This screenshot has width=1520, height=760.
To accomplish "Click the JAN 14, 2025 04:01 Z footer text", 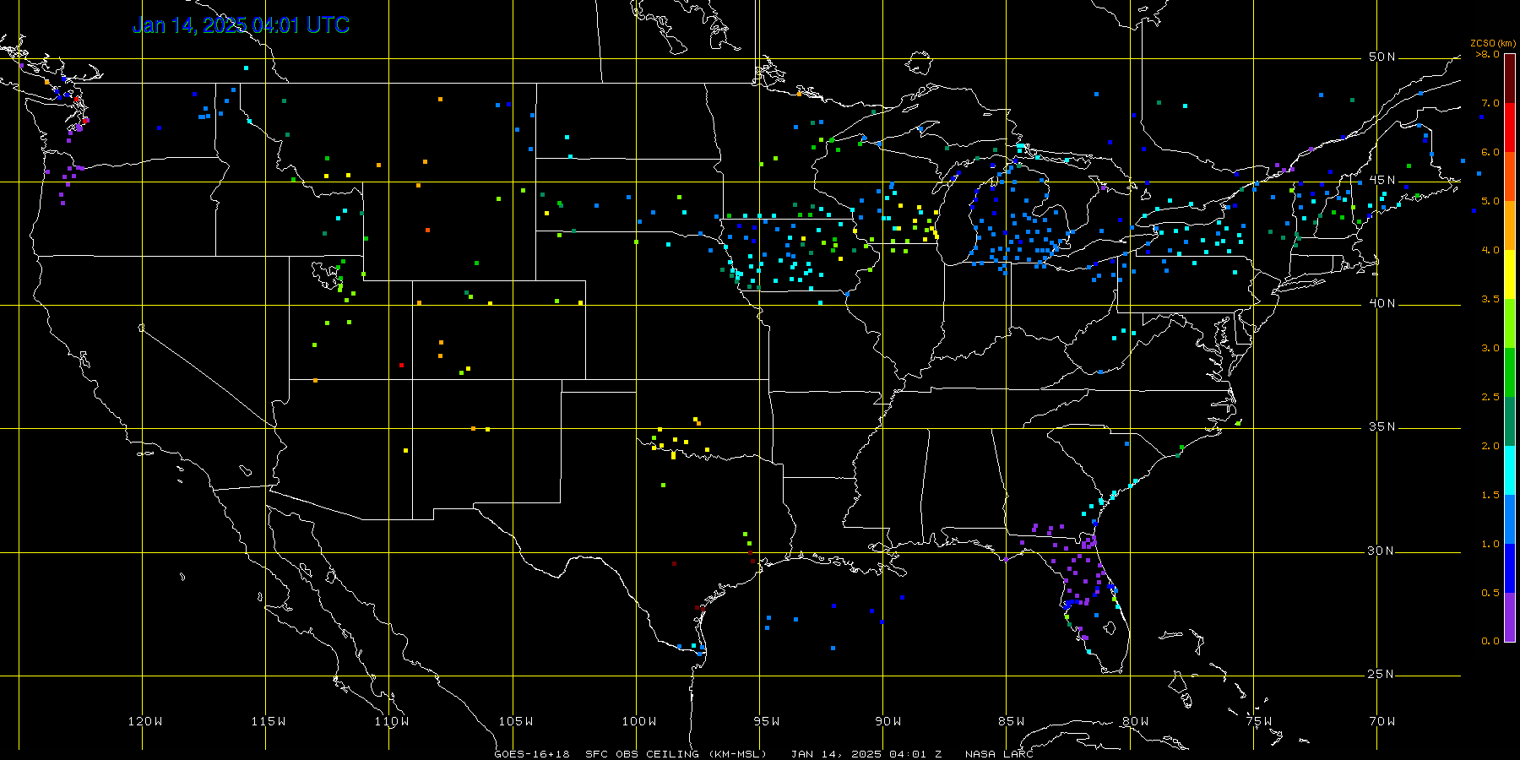I will point(866,754).
